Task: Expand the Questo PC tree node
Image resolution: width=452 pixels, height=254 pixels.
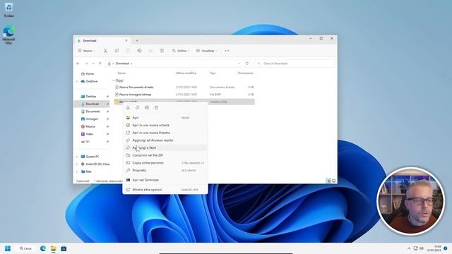Action: point(77,157)
